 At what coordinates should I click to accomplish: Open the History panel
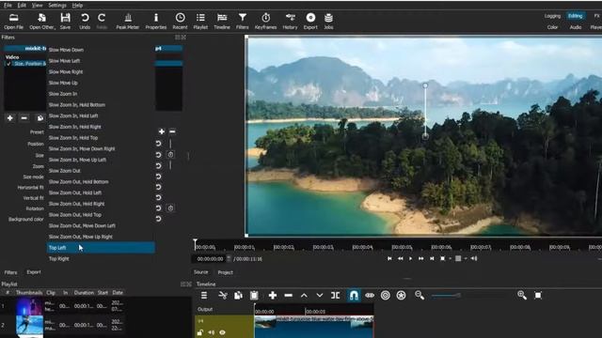click(291, 21)
